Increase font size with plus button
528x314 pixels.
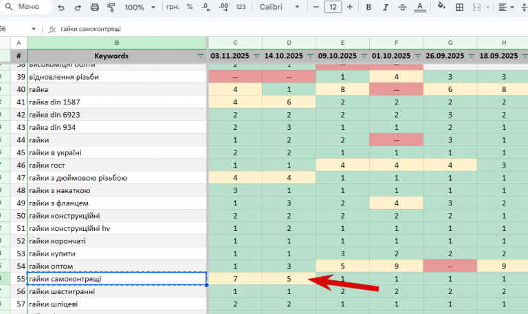tap(350, 7)
